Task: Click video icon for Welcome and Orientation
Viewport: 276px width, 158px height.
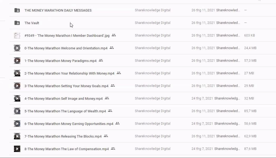Action: click(x=17, y=48)
